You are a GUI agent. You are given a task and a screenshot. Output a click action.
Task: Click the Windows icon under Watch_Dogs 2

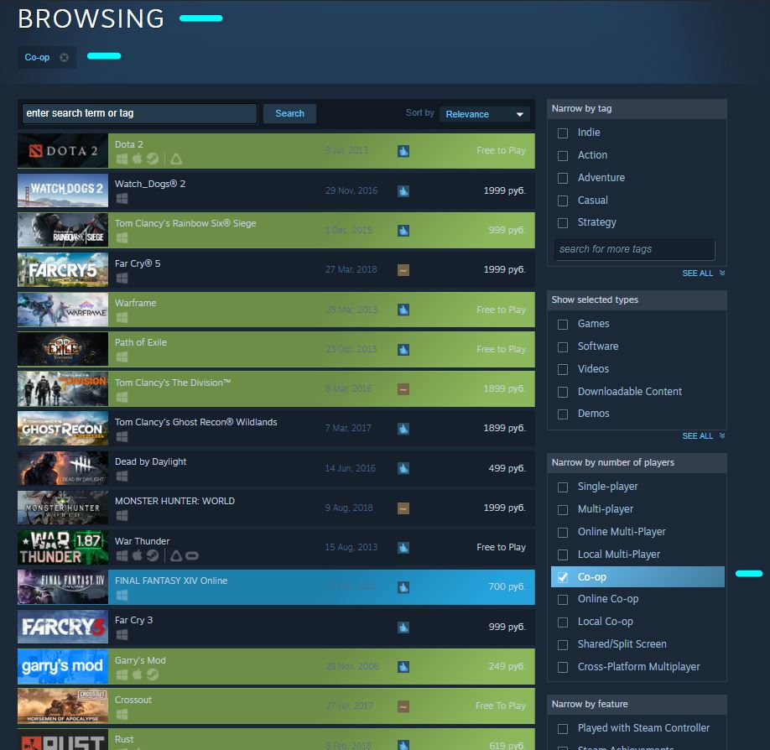click(x=122, y=199)
